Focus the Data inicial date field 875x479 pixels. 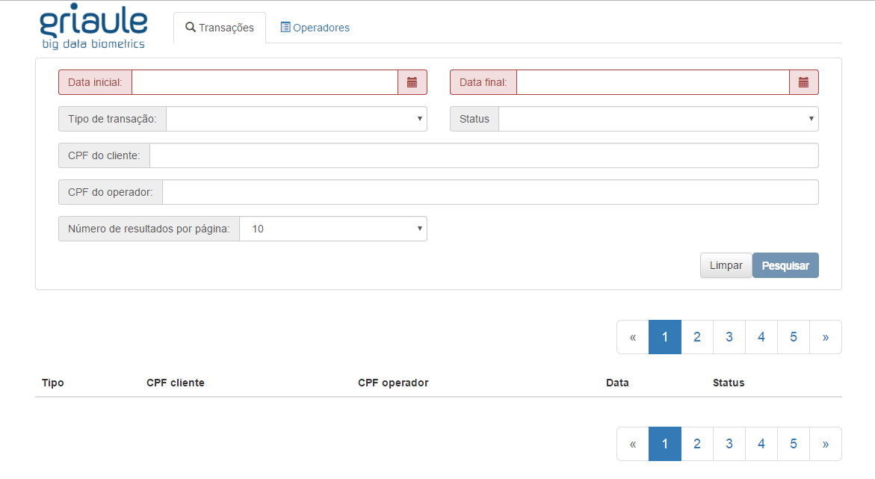(265, 83)
